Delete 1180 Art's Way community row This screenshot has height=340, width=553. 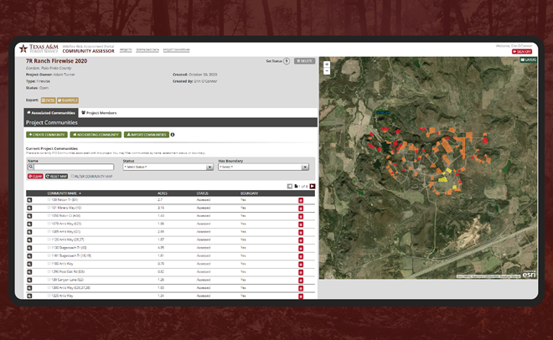[301, 265]
